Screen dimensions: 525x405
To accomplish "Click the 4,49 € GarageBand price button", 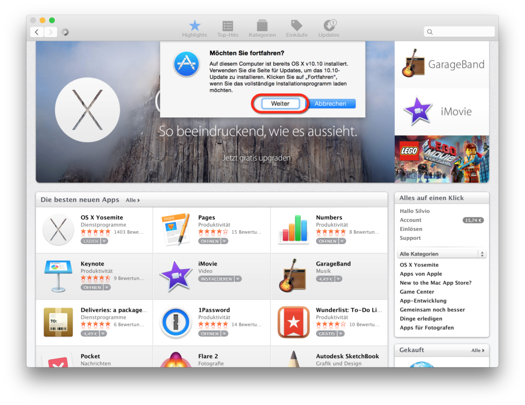I will (x=326, y=279).
